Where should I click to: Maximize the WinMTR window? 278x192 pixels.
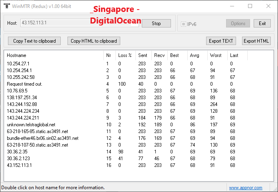point(250,6)
